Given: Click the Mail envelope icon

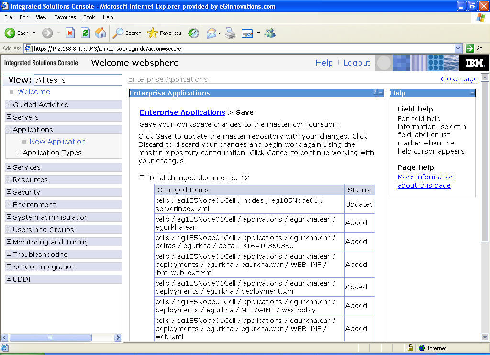Looking at the screenshot, I should [x=212, y=33].
